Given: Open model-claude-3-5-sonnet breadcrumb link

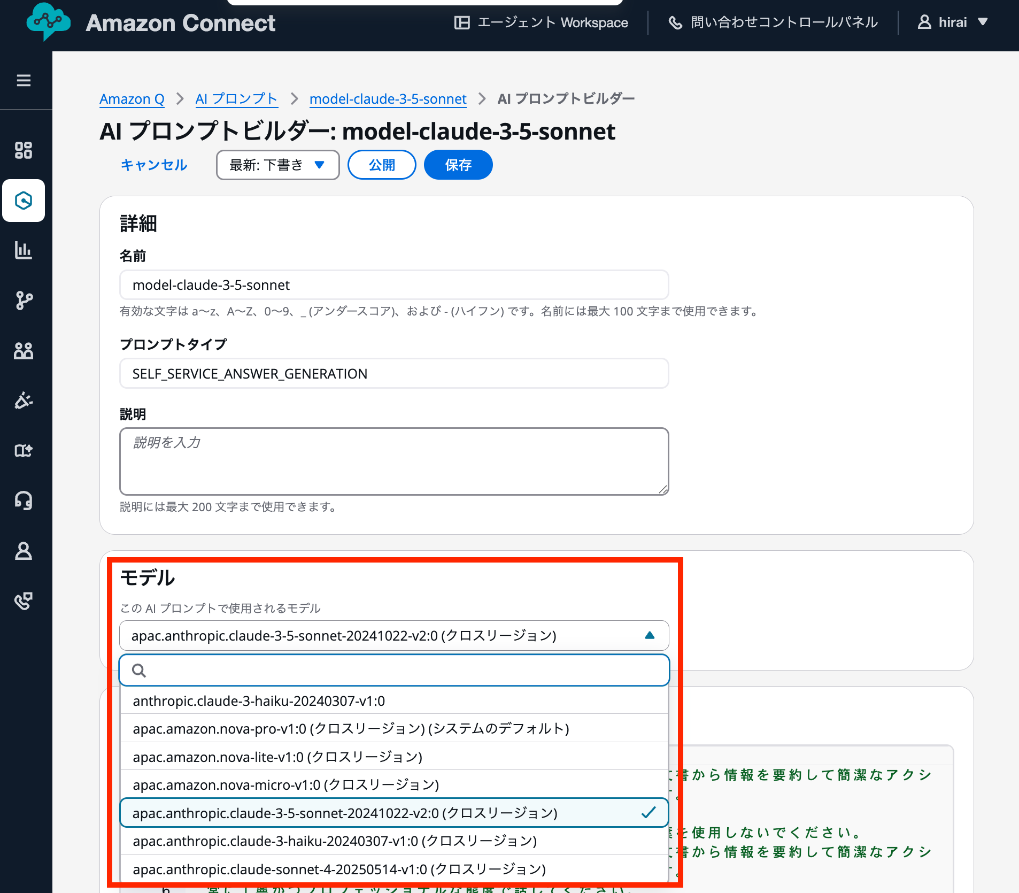Looking at the screenshot, I should [388, 99].
